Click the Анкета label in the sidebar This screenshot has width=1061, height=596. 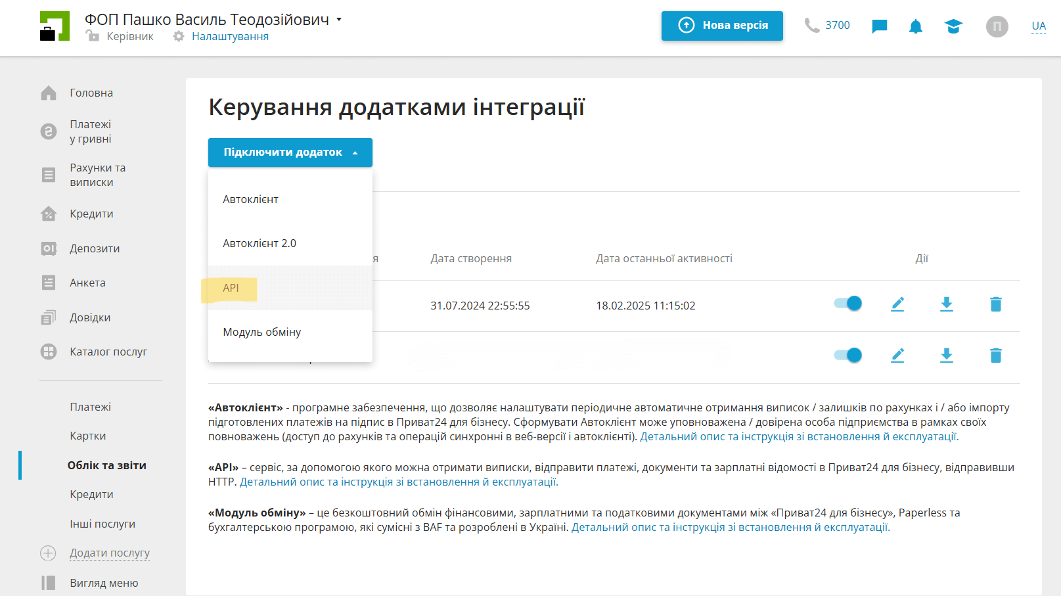click(x=87, y=283)
